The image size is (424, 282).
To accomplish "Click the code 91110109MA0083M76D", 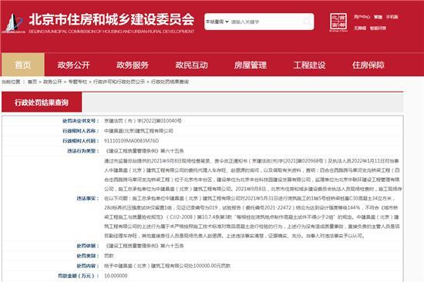I will point(131,141).
